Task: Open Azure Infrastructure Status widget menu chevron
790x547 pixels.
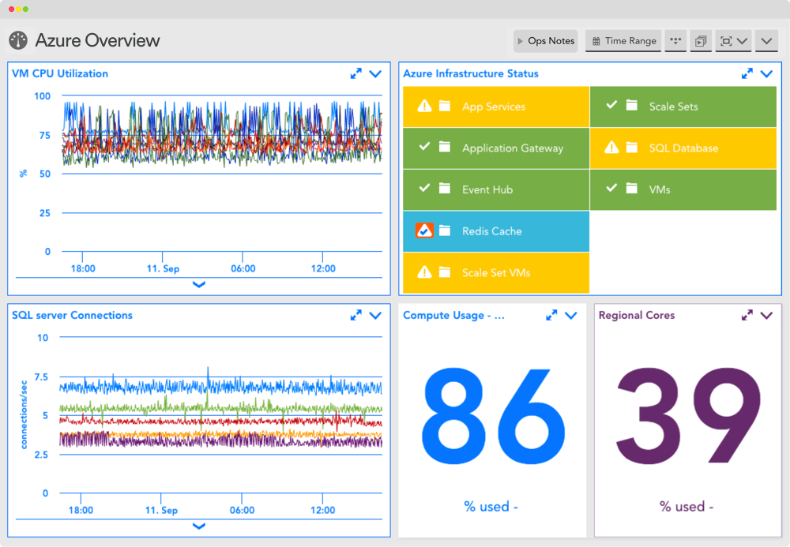Action: 766,74
